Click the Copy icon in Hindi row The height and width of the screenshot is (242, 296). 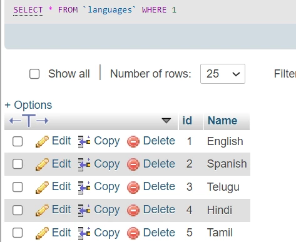tap(84, 210)
